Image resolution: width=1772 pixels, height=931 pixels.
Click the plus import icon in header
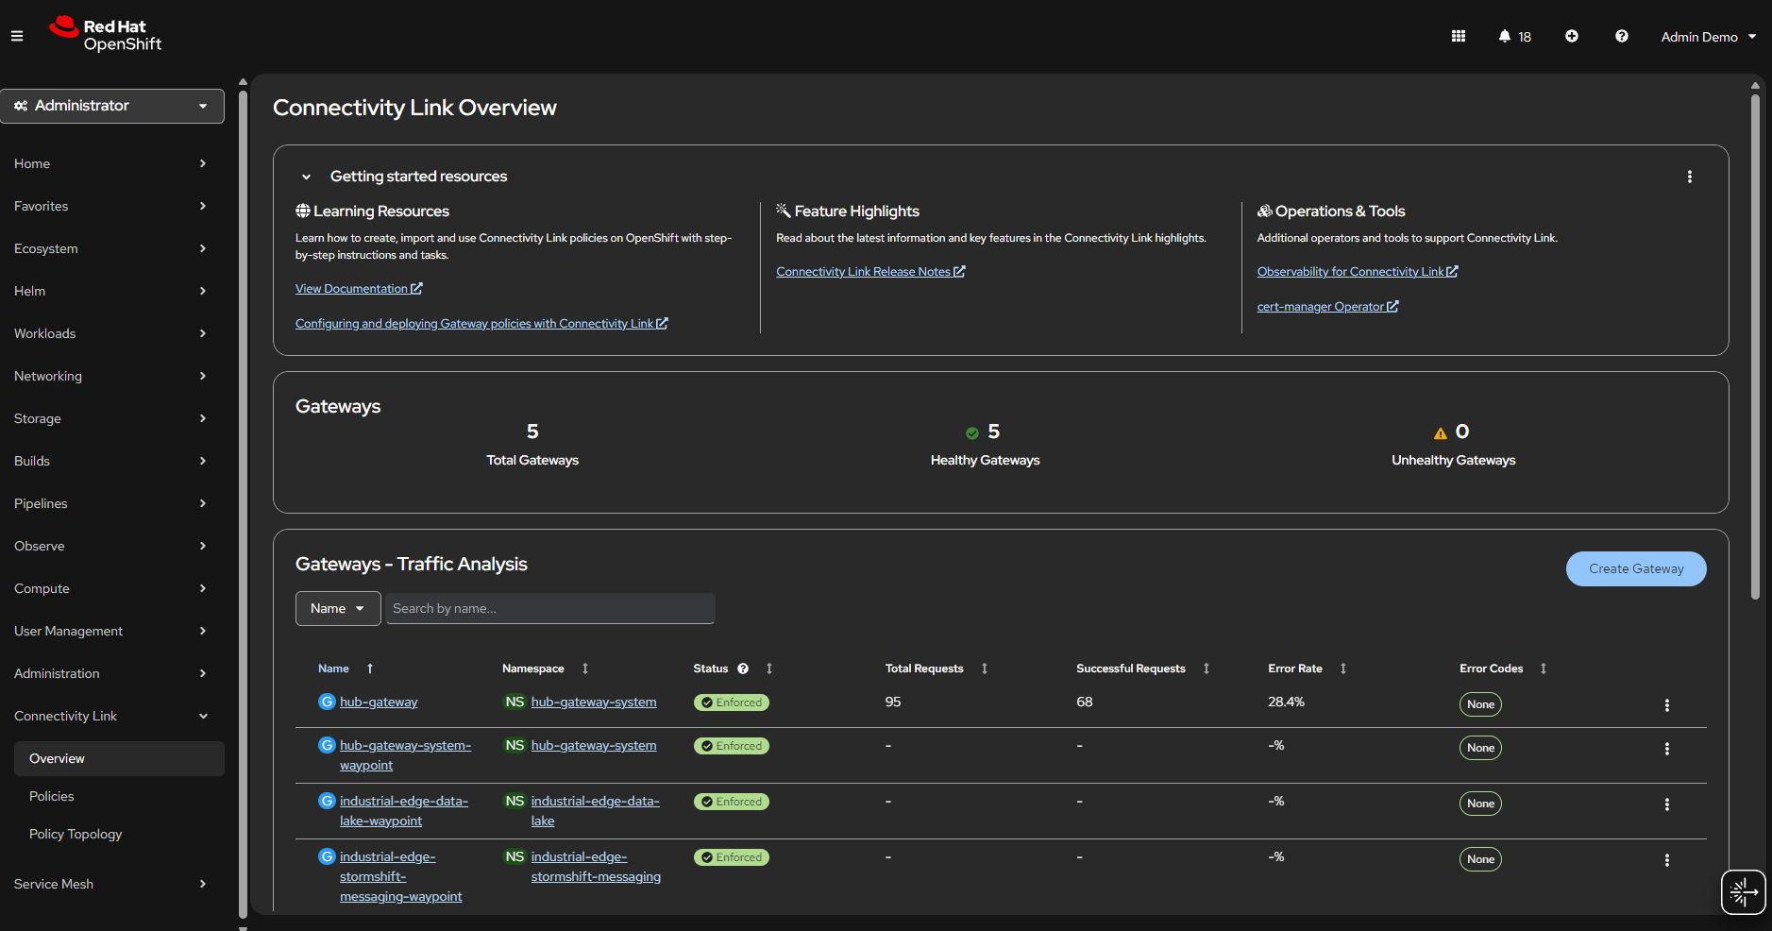coord(1572,36)
